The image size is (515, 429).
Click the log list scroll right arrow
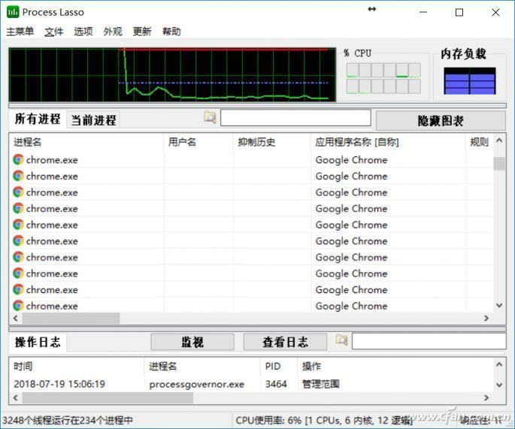486,397
